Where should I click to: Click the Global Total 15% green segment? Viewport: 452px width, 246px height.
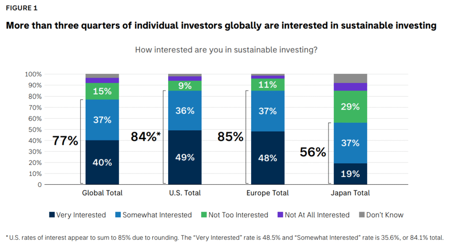pyautogui.click(x=102, y=91)
